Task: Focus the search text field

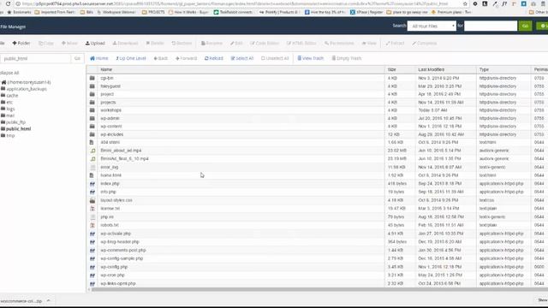Action: [491, 26]
